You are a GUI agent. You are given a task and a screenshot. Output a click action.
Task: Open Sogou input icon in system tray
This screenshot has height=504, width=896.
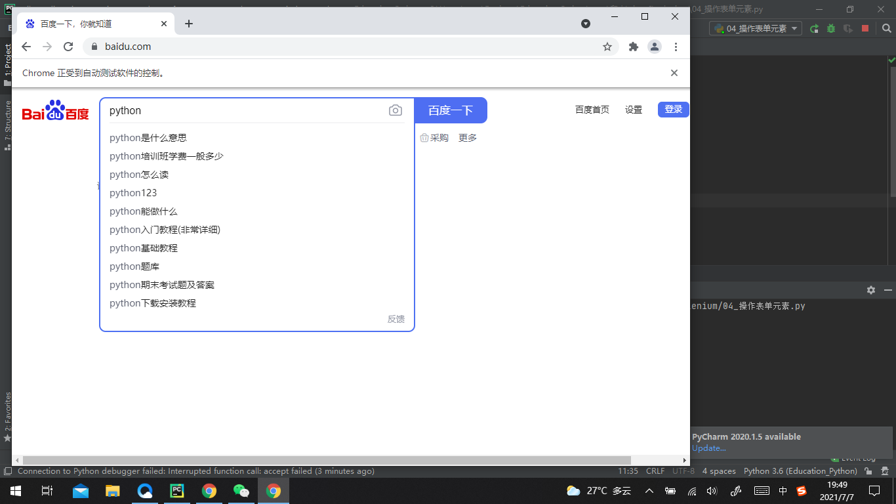click(x=801, y=490)
